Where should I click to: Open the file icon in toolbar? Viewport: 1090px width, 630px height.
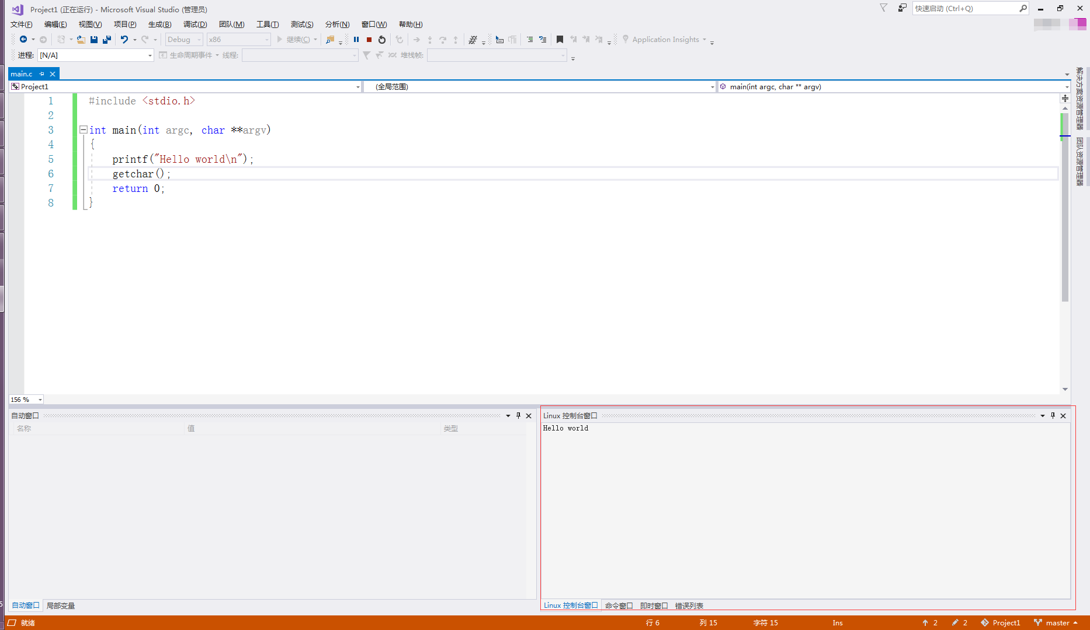[81, 40]
